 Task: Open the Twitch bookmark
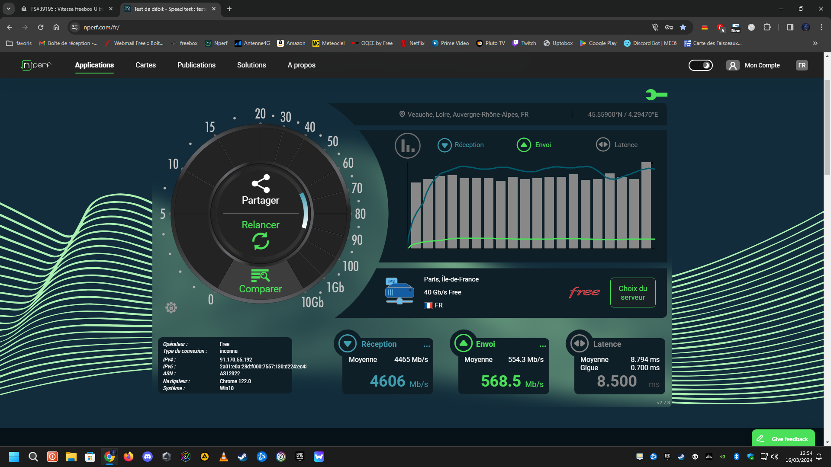pos(524,43)
